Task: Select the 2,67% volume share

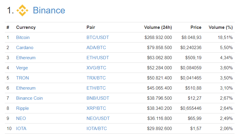Action: (226, 98)
